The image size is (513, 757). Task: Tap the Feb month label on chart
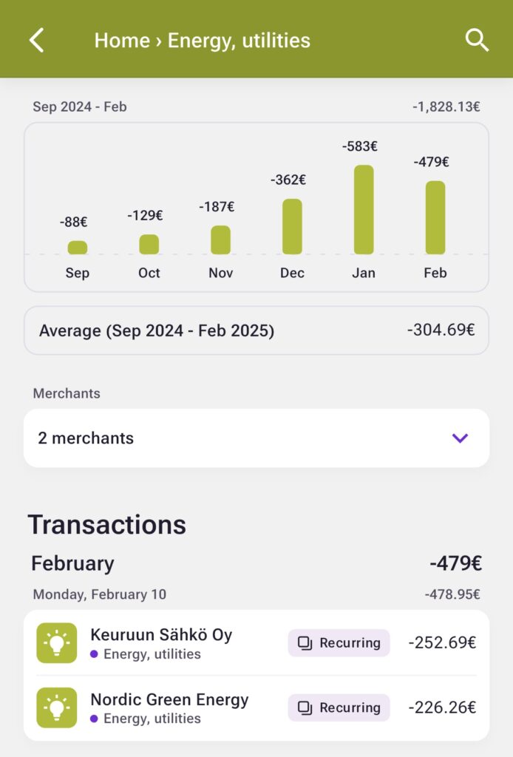[x=435, y=273]
